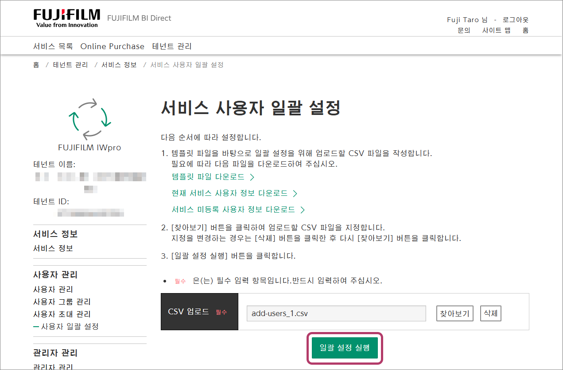Click the FUJIFILM IWpro circular arrows icon

coord(90,119)
